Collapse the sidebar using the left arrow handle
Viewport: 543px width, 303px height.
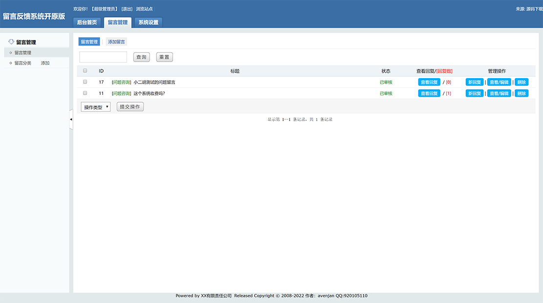pos(71,119)
